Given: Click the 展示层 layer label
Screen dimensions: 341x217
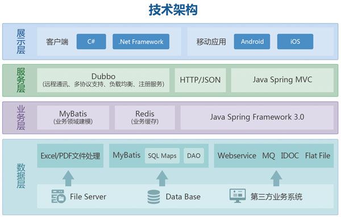Looking at the screenshot, I should pos(21,41).
